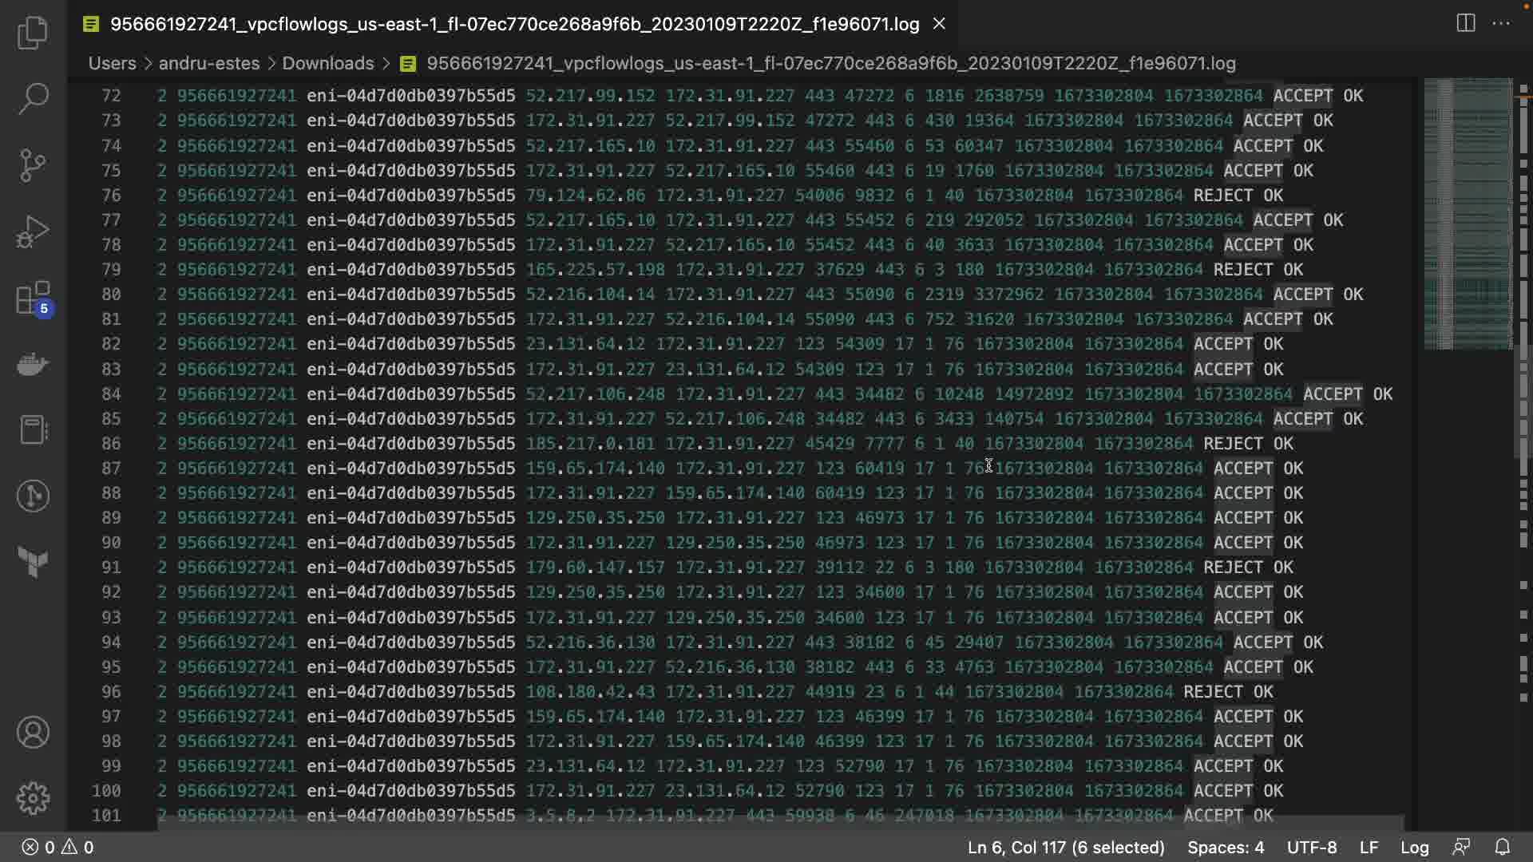The image size is (1533, 862).
Task: Select encoding UTF-8 in status bar
Action: [1311, 847]
